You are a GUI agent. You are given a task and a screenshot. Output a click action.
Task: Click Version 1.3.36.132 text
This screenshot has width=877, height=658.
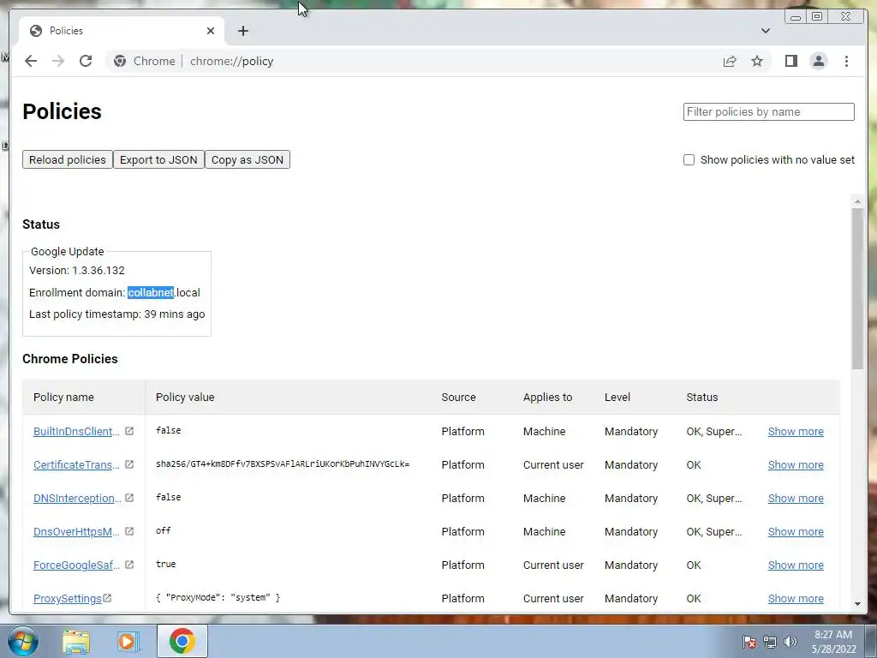click(76, 270)
